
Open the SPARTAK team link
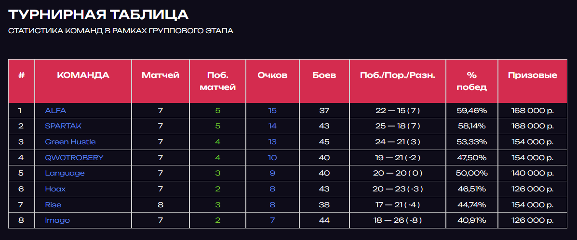(x=63, y=126)
